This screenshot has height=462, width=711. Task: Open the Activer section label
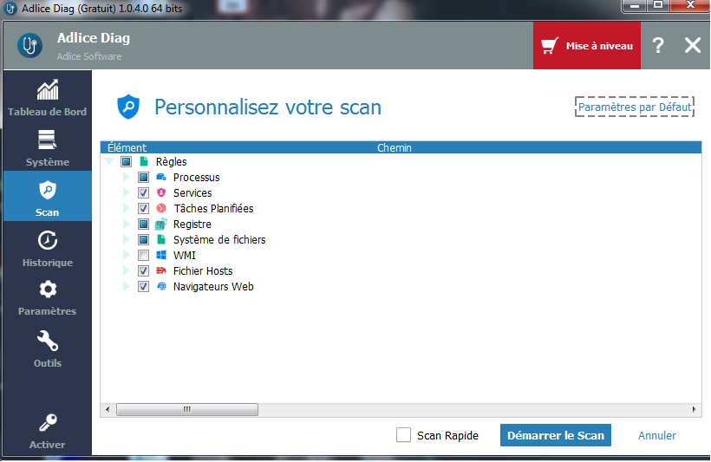[x=47, y=445]
